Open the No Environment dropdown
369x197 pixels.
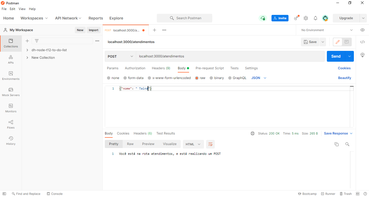327,30
